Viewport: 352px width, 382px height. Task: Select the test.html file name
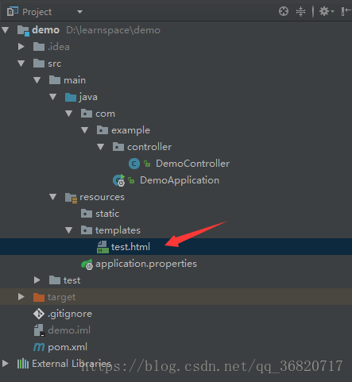pos(130,247)
